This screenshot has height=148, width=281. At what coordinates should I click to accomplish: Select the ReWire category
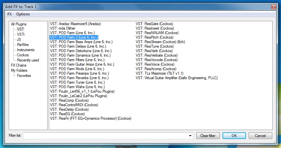(x=23, y=45)
